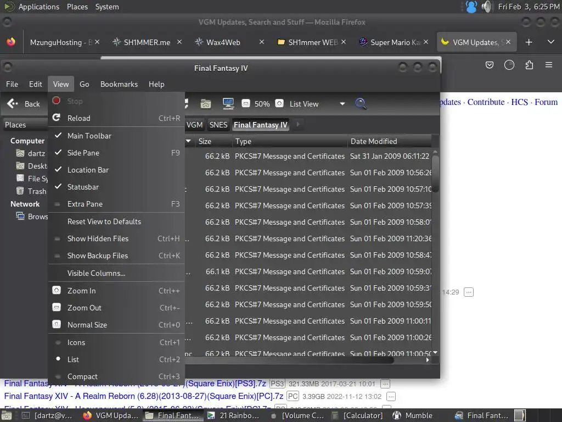Open the Help menu
Screen dimensions: 562x422
pyautogui.click(x=156, y=84)
